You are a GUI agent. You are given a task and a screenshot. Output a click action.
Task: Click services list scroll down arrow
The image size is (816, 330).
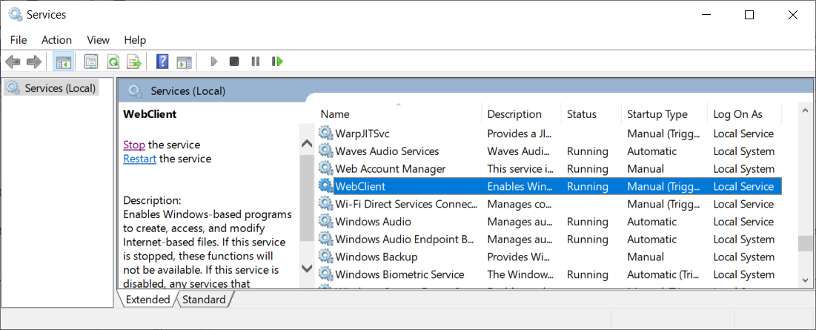click(x=806, y=280)
